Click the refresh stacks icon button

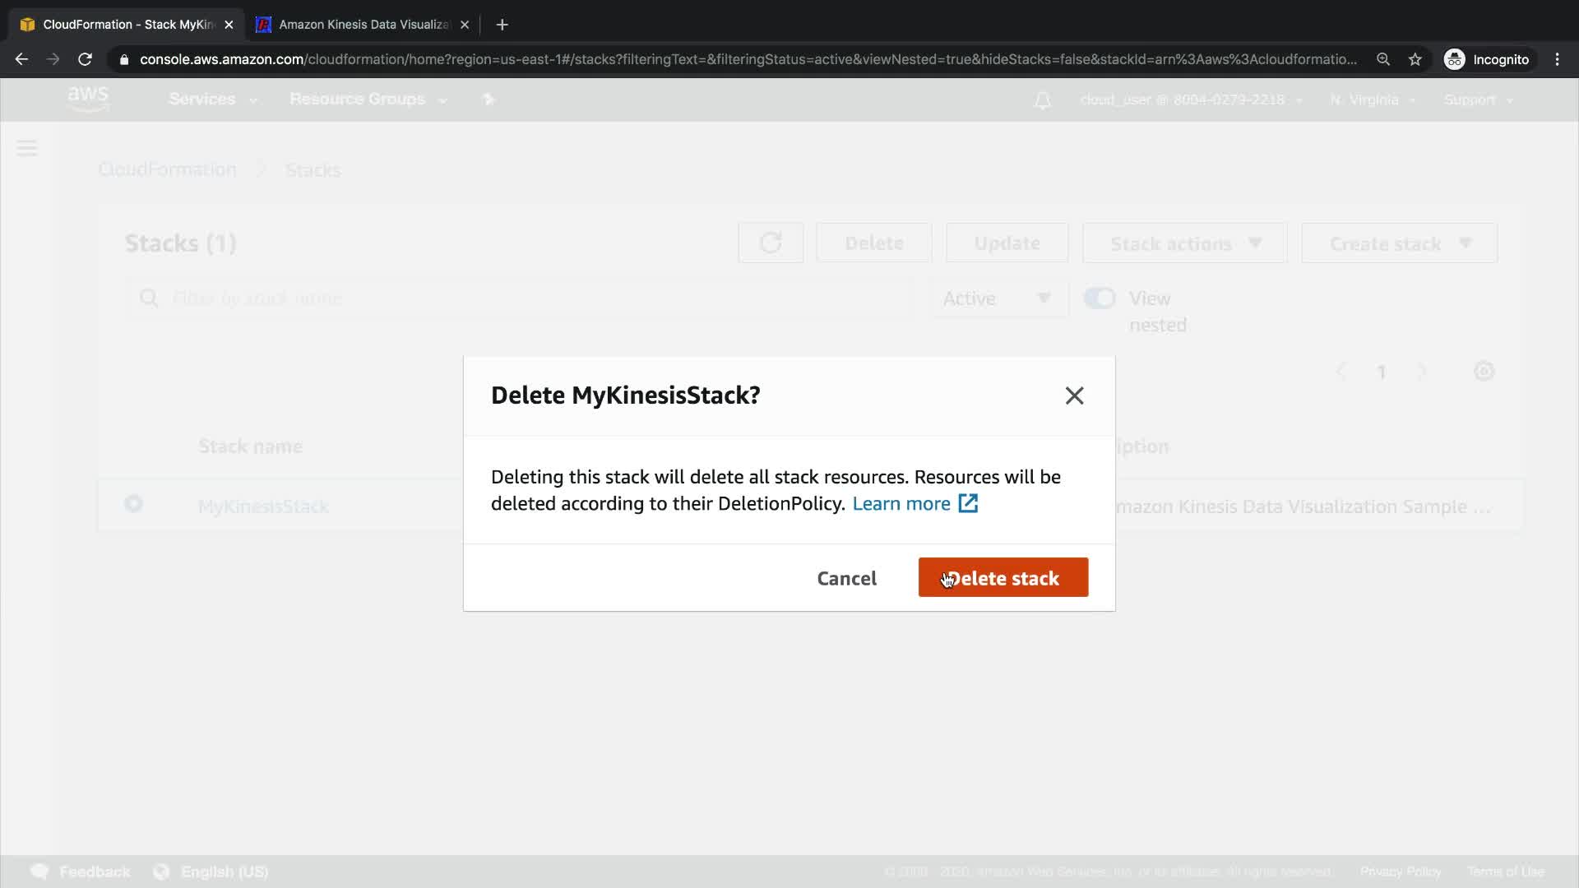[770, 243]
